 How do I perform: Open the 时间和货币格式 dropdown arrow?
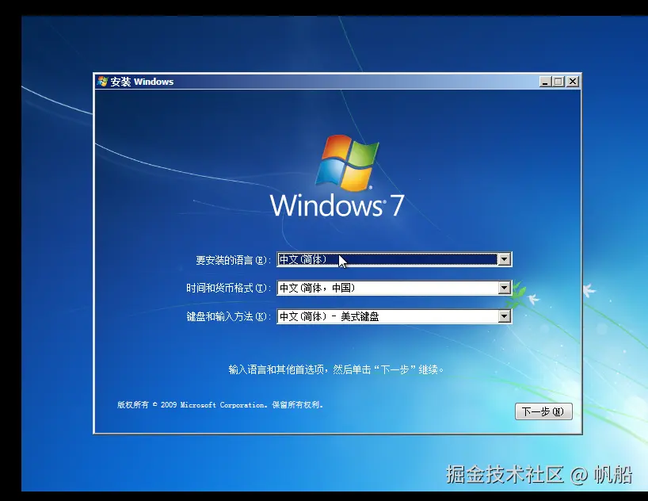point(504,288)
